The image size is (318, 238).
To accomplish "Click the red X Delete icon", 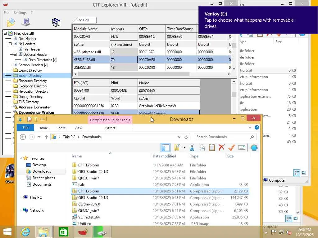I will click(221, 148).
